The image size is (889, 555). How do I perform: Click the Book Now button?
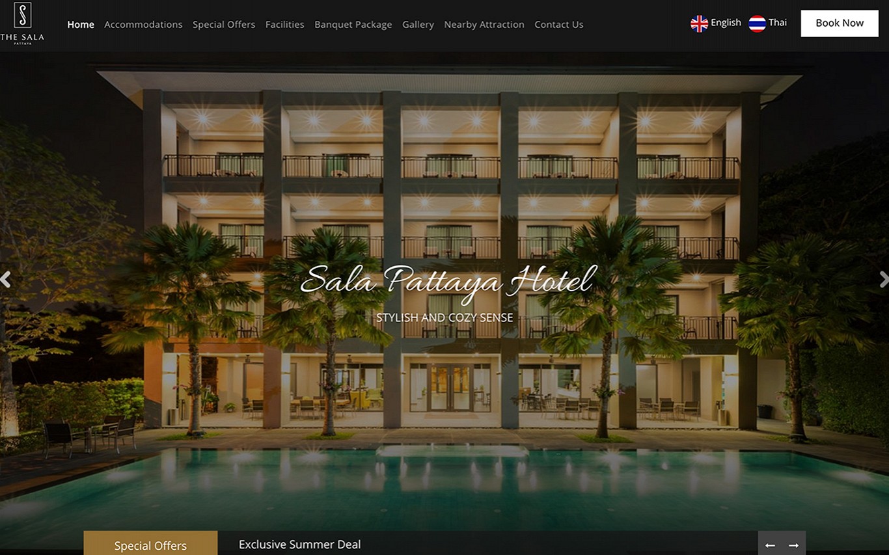(x=840, y=23)
